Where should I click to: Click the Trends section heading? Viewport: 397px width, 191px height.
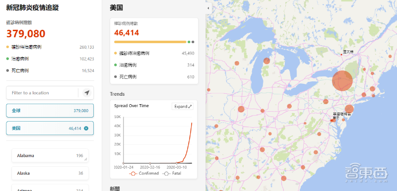(117, 94)
